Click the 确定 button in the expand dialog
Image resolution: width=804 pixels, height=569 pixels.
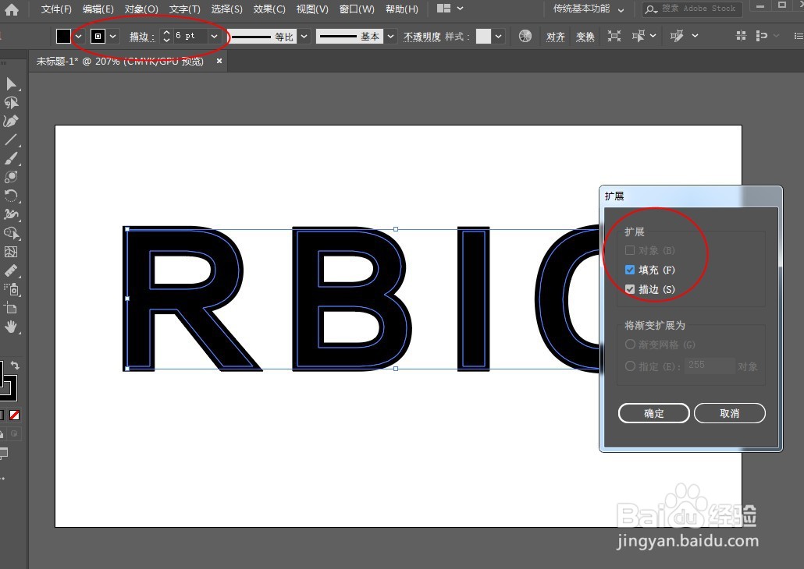(x=654, y=413)
